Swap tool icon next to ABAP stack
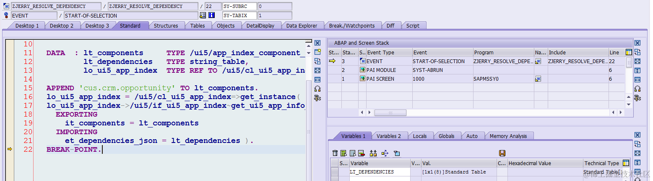The image size is (653, 181). pyautogui.click(x=637, y=52)
